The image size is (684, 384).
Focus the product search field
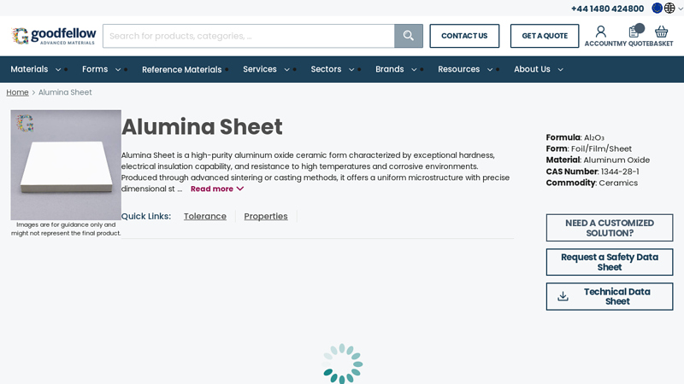tap(249, 36)
